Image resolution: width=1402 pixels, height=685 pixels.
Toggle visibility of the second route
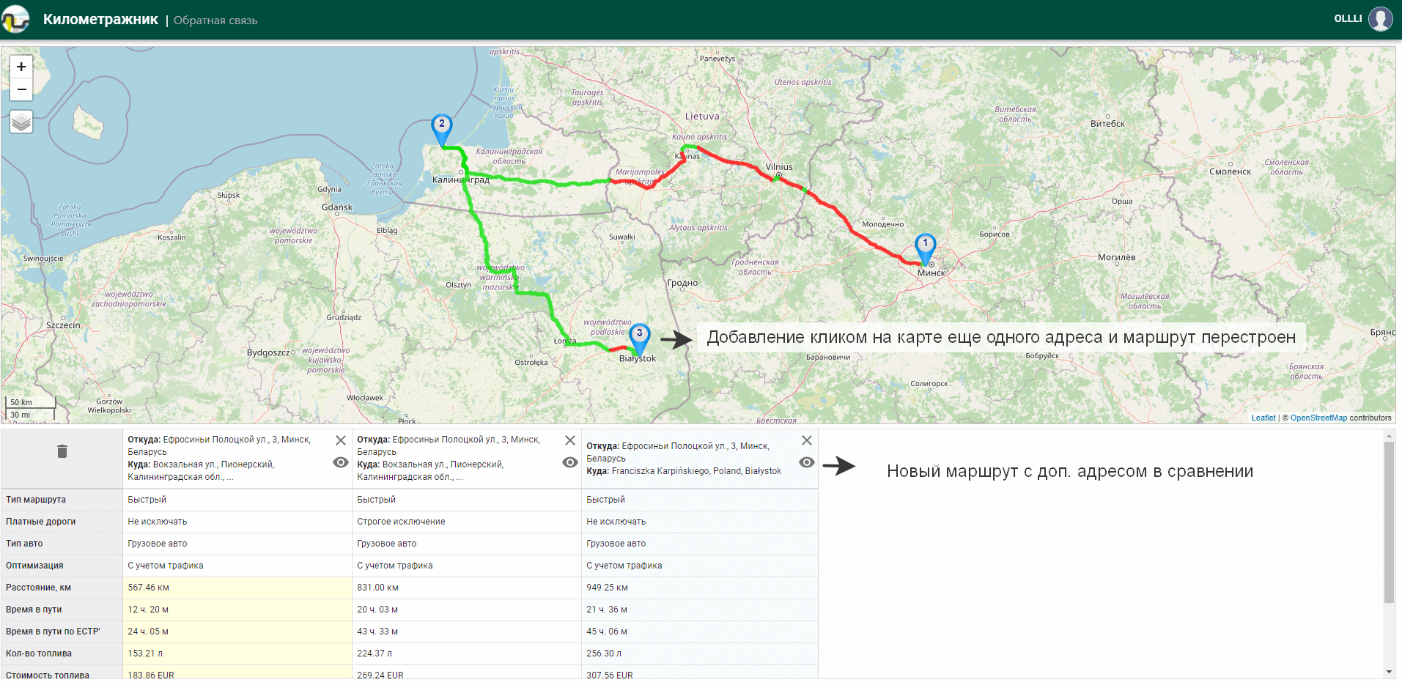pos(570,462)
